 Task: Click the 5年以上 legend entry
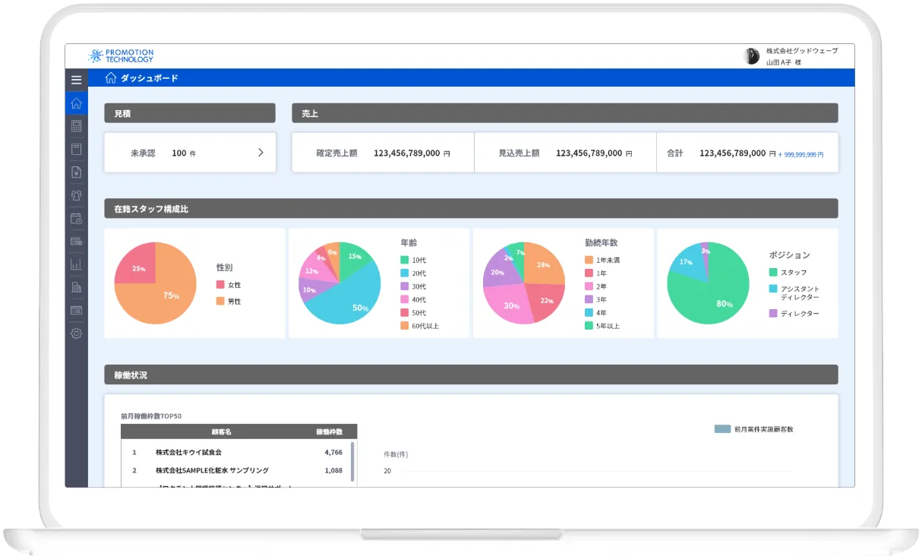[602, 326]
